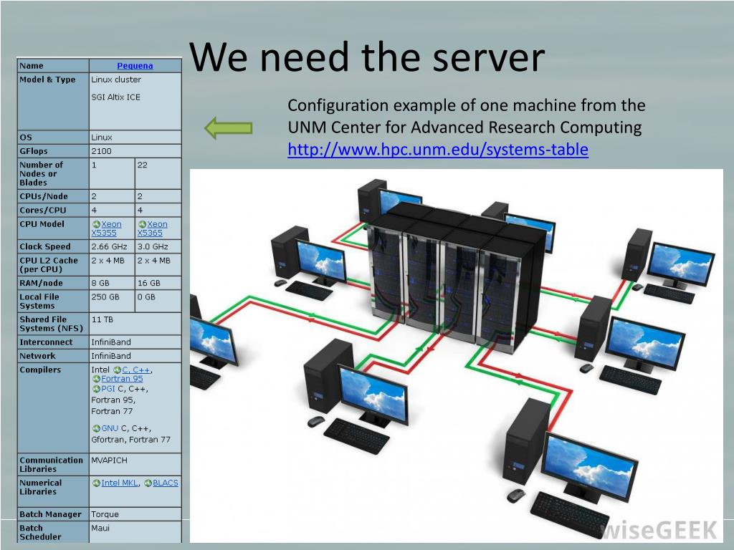Click the globe icon before GNU

tap(97, 428)
